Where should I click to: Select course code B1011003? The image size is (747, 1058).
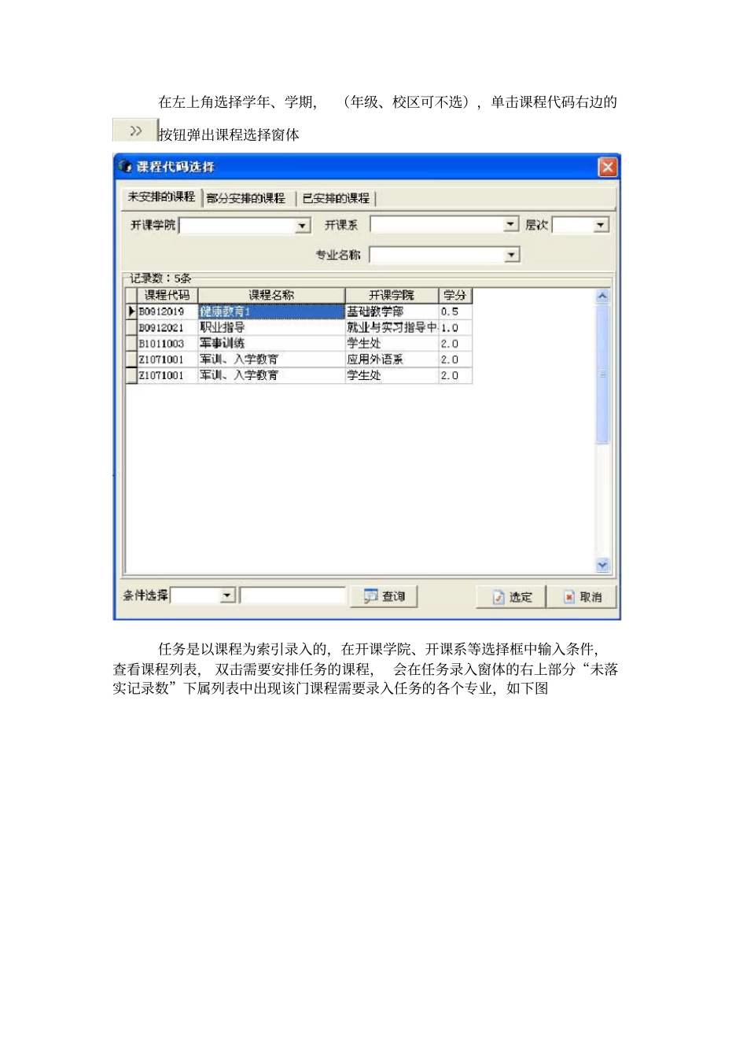click(x=167, y=344)
